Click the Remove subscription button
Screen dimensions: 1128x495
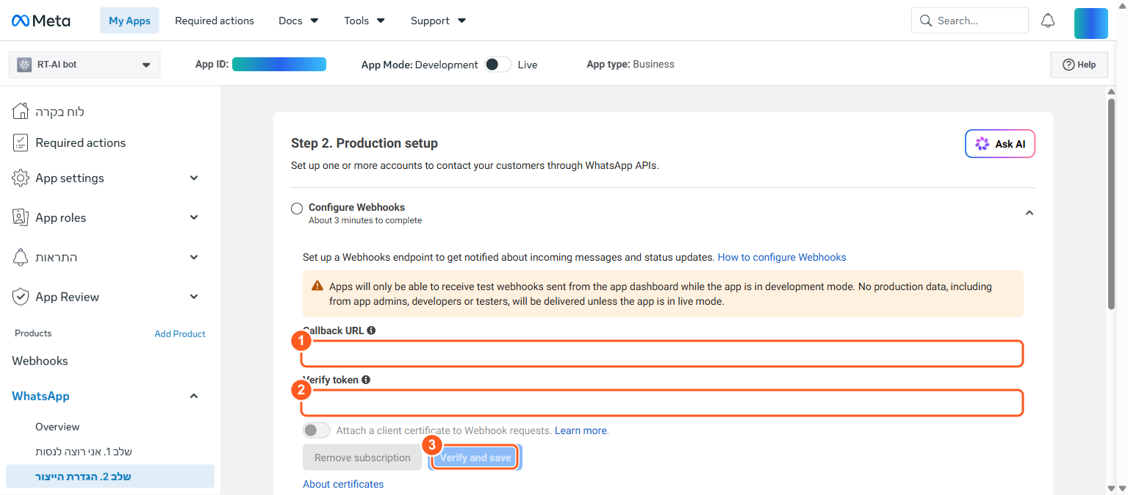coord(362,458)
